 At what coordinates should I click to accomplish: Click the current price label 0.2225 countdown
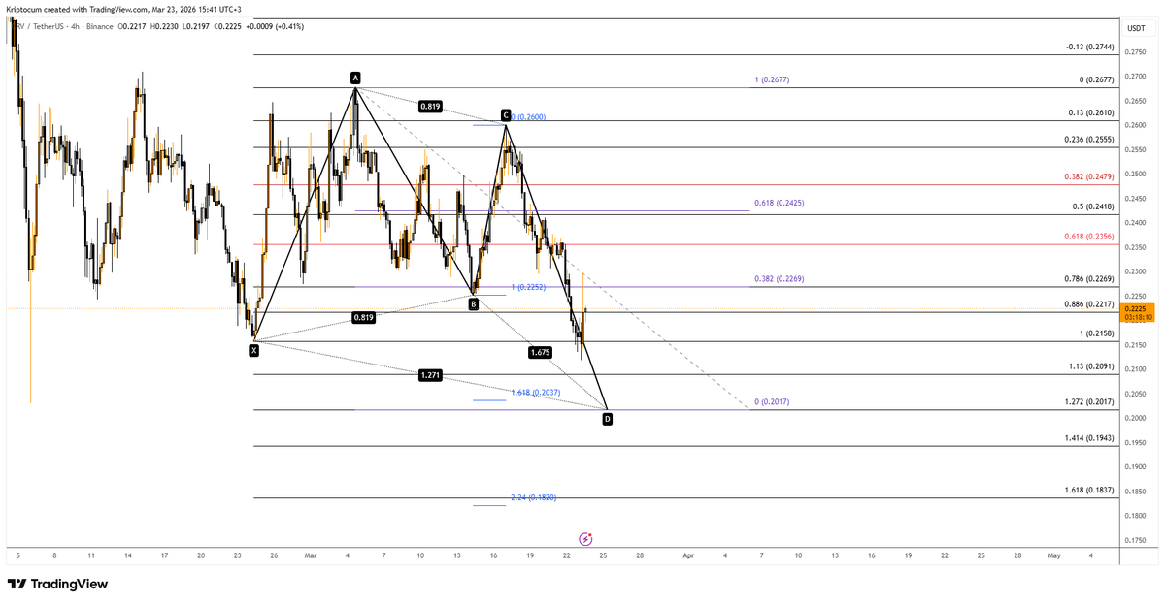pyautogui.click(x=1138, y=312)
